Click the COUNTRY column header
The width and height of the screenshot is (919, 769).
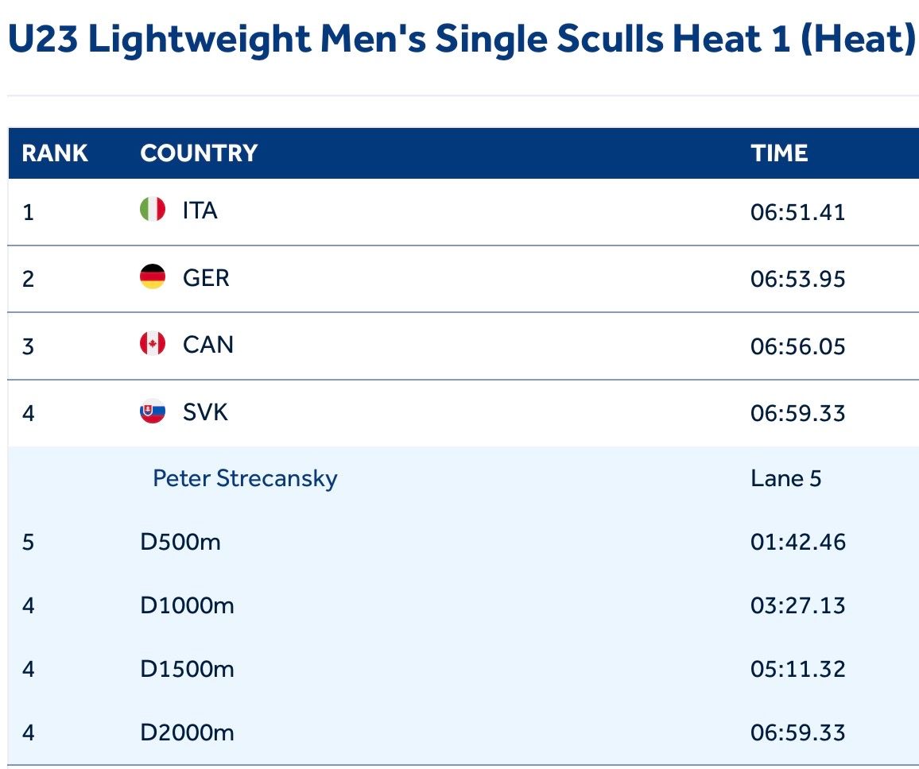coord(199,153)
